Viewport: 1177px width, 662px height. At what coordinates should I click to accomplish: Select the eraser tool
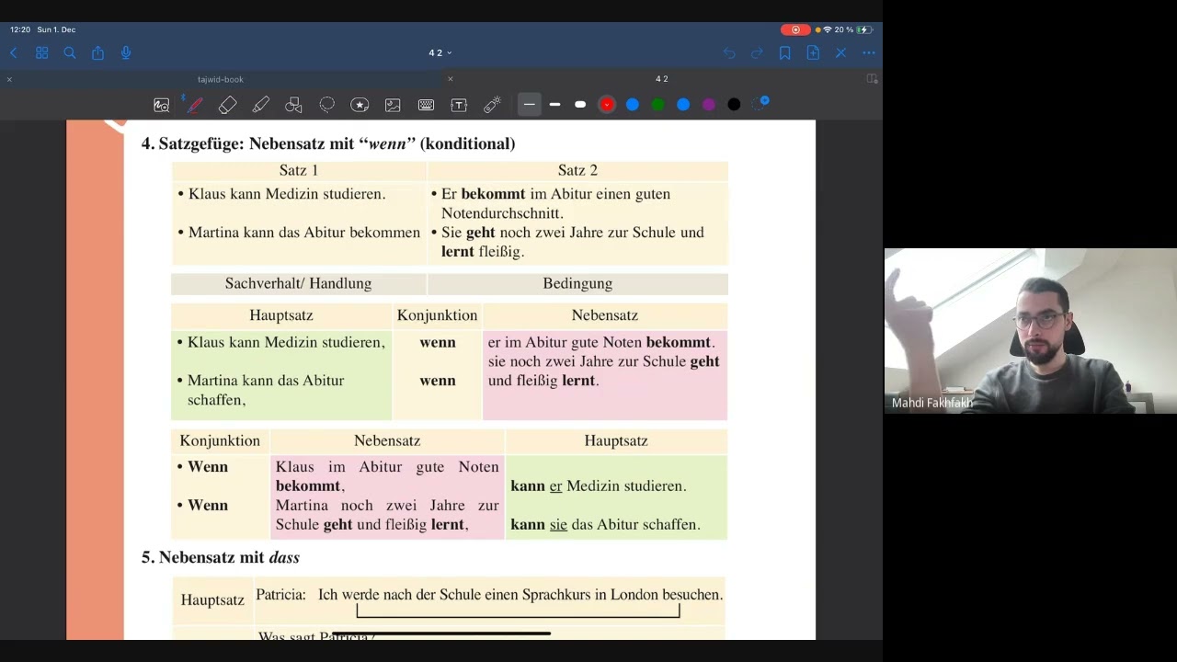(x=228, y=105)
